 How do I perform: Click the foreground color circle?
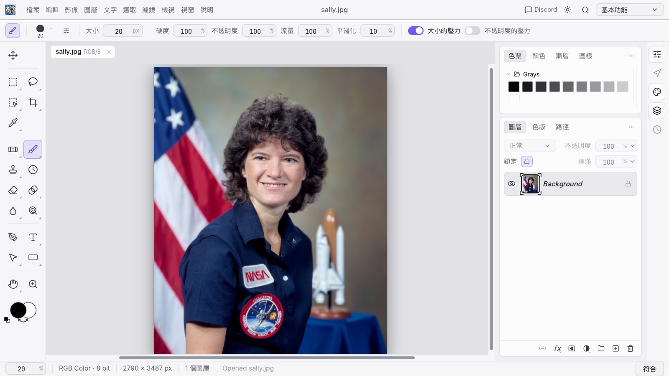coord(18,310)
